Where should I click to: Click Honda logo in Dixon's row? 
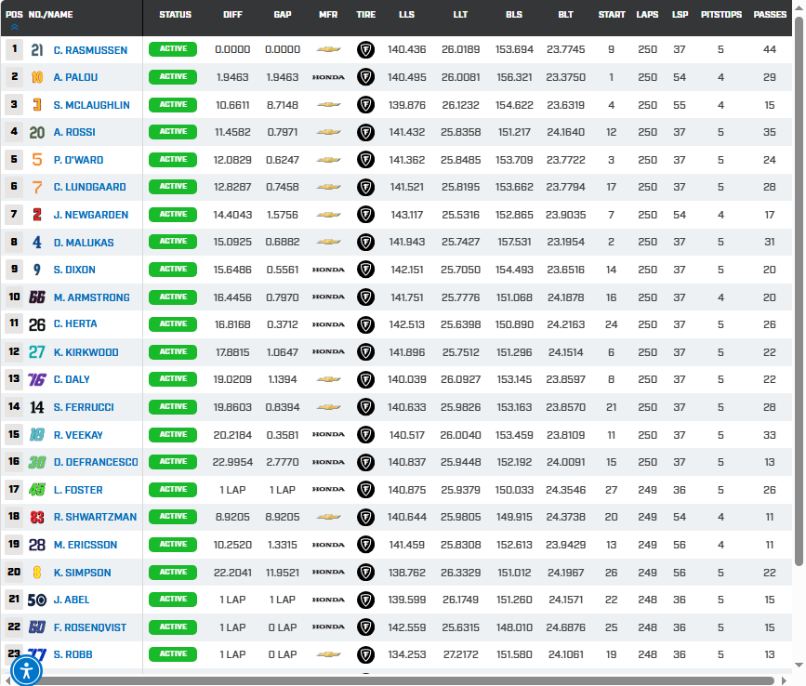[x=328, y=270]
